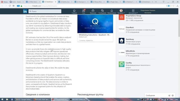Click compose message icon in messaging bar
This screenshot has height=101, width=180.
169,95
